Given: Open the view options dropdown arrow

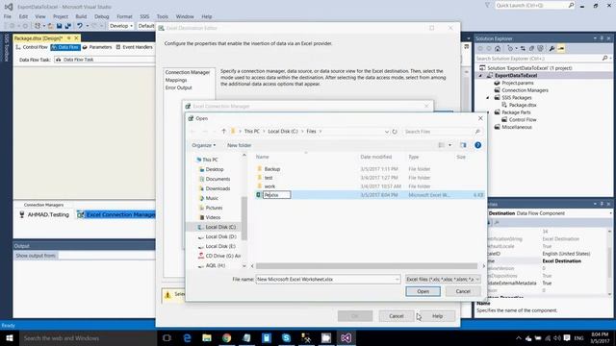Looking at the screenshot, I should (x=450, y=145).
